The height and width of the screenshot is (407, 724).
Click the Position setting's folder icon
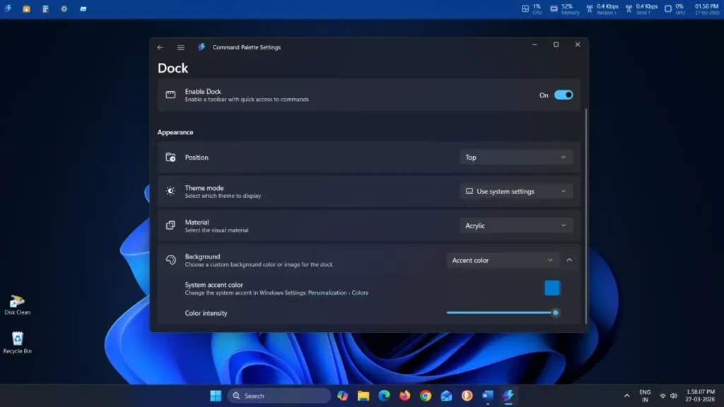point(170,157)
